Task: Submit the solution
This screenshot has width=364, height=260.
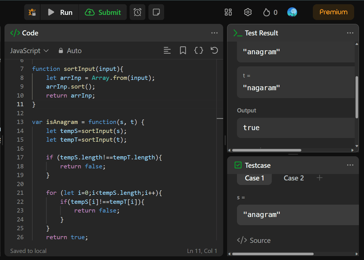Action: (x=103, y=12)
